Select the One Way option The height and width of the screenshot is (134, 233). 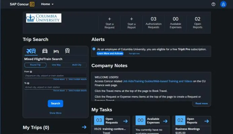point(56,65)
